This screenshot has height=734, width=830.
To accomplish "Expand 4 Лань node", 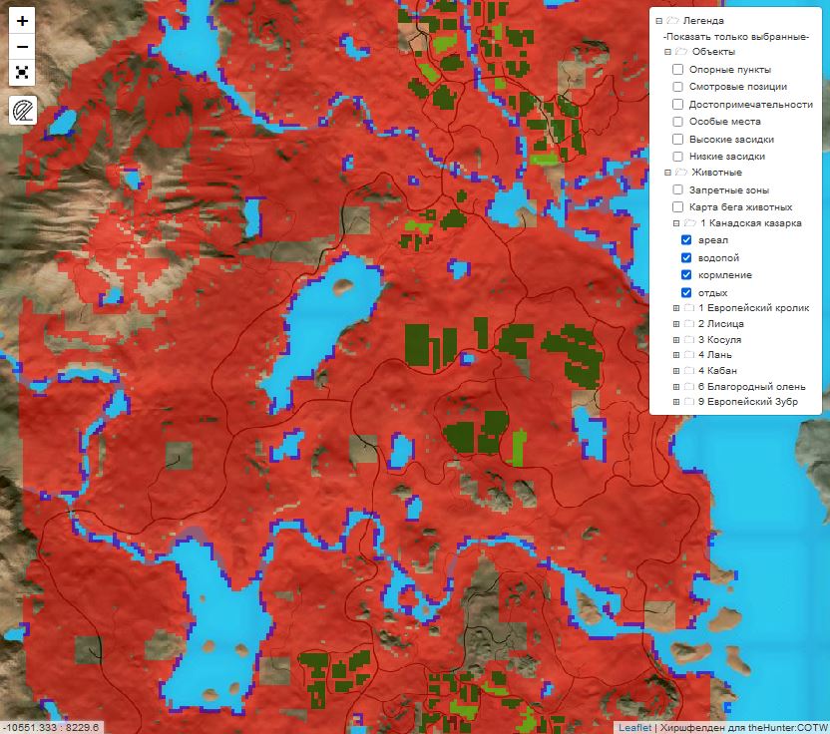I will tap(676, 355).
